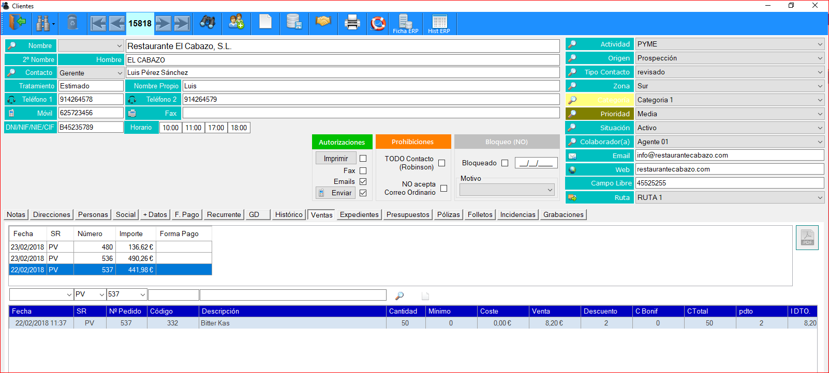Click the PDF export icon
Screen dimensions: 829x373
pos(807,238)
